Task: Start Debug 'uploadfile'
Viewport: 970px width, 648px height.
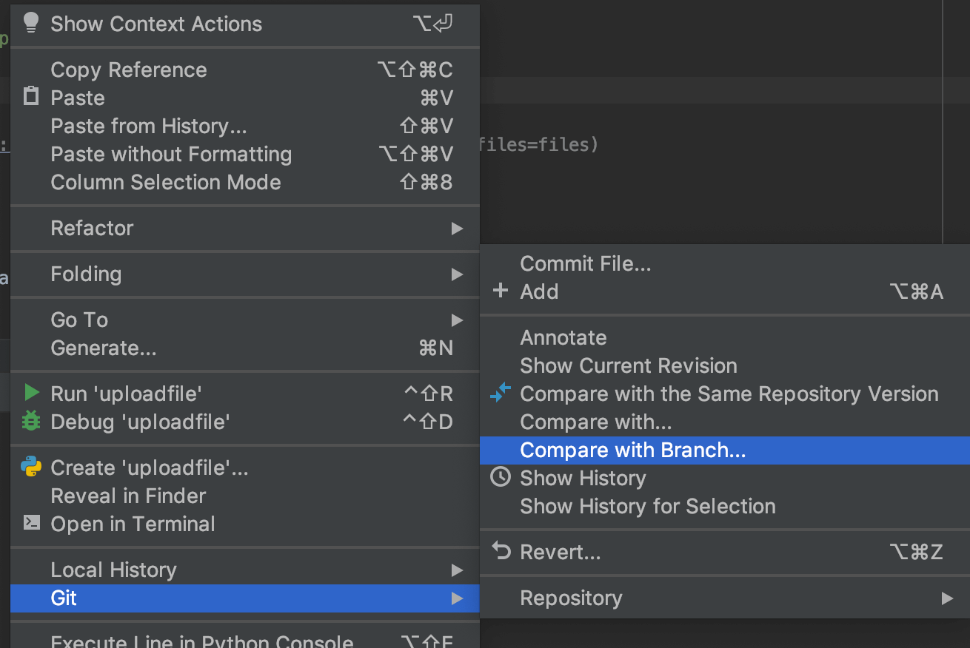Action: pyautogui.click(x=245, y=422)
